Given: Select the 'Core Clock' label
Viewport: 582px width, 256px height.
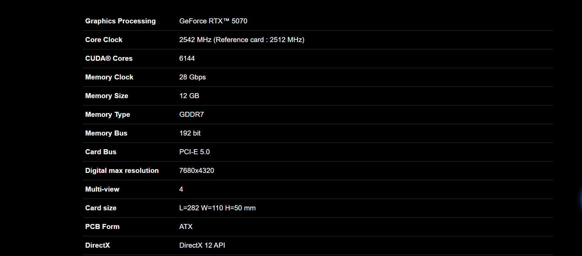Looking at the screenshot, I should pos(104,40).
